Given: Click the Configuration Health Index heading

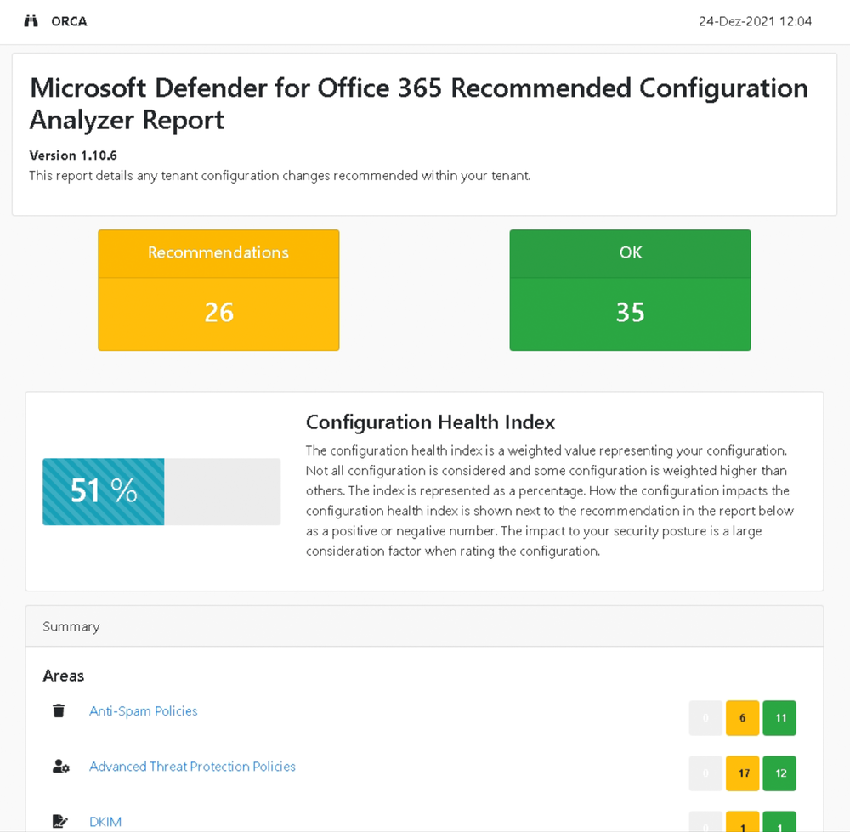Looking at the screenshot, I should (431, 422).
